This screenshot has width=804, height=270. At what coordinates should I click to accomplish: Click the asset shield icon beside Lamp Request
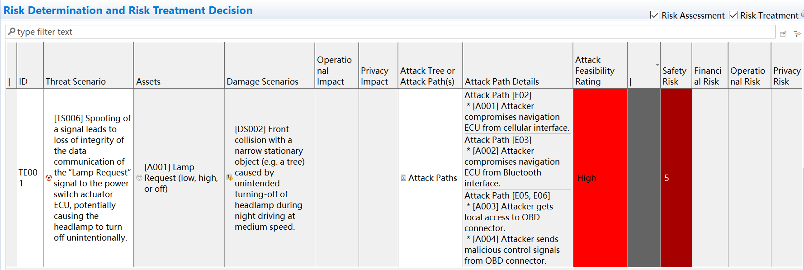139,178
